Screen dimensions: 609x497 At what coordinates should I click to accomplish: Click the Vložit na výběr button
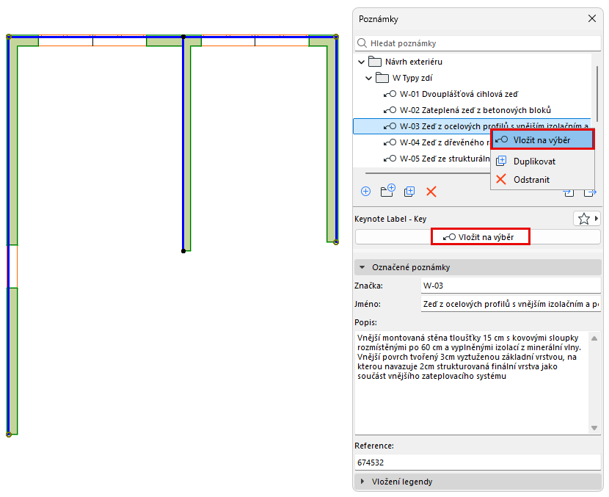pyautogui.click(x=478, y=237)
